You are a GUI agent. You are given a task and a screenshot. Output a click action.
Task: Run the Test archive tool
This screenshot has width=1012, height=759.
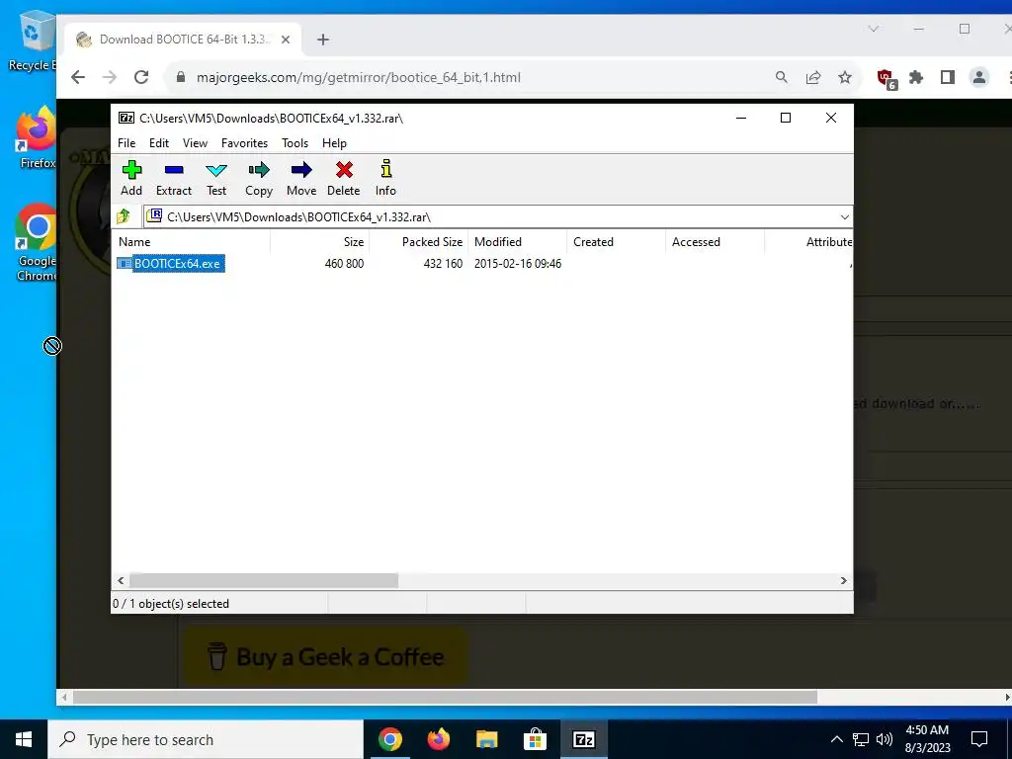(x=216, y=178)
